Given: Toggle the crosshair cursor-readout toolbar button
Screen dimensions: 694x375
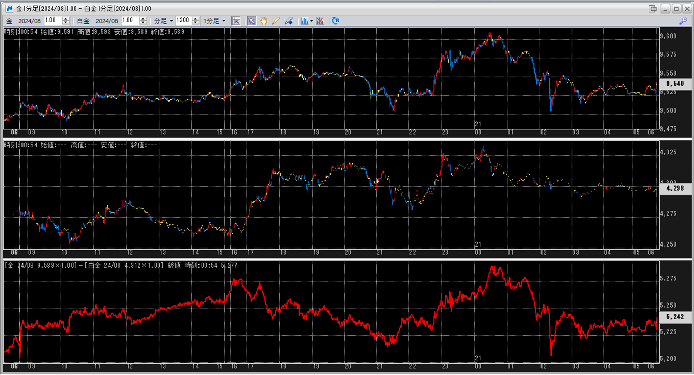Looking at the screenshot, I should (x=236, y=21).
